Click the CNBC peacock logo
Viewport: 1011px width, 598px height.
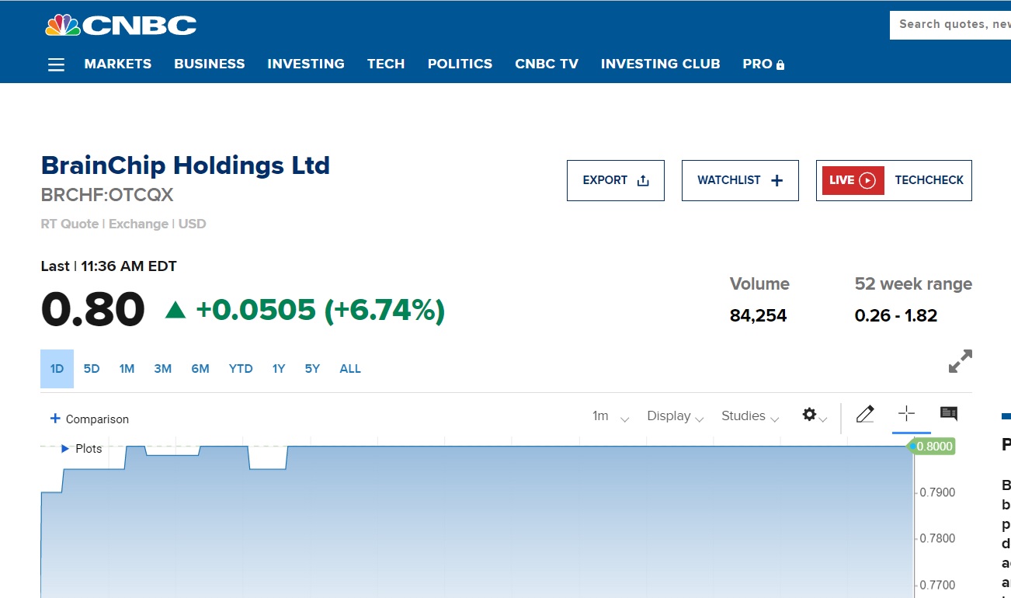coord(120,26)
